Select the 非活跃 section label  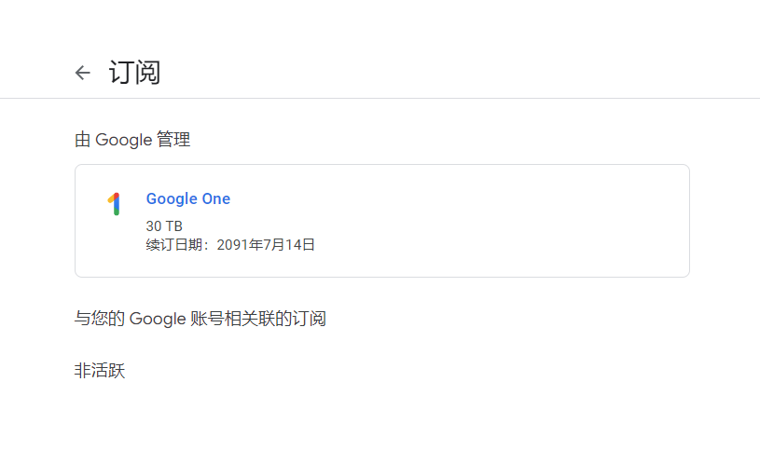100,371
